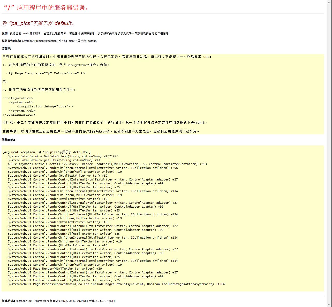Click the closing </system.web> tag line
This screenshot has height=307, width=332.
tap(22, 111)
